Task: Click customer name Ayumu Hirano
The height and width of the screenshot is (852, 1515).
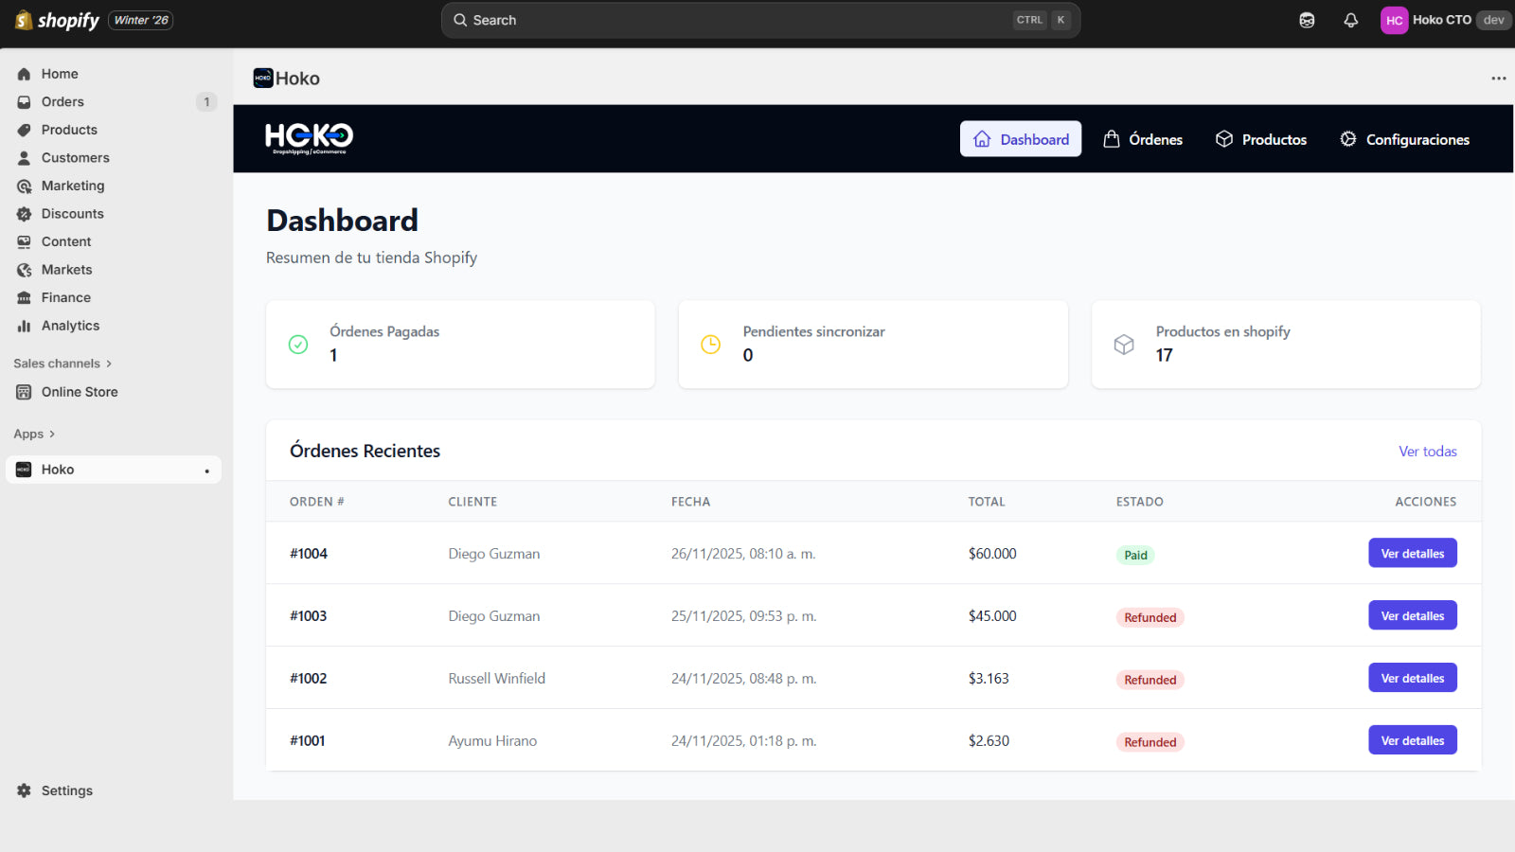Action: click(492, 741)
